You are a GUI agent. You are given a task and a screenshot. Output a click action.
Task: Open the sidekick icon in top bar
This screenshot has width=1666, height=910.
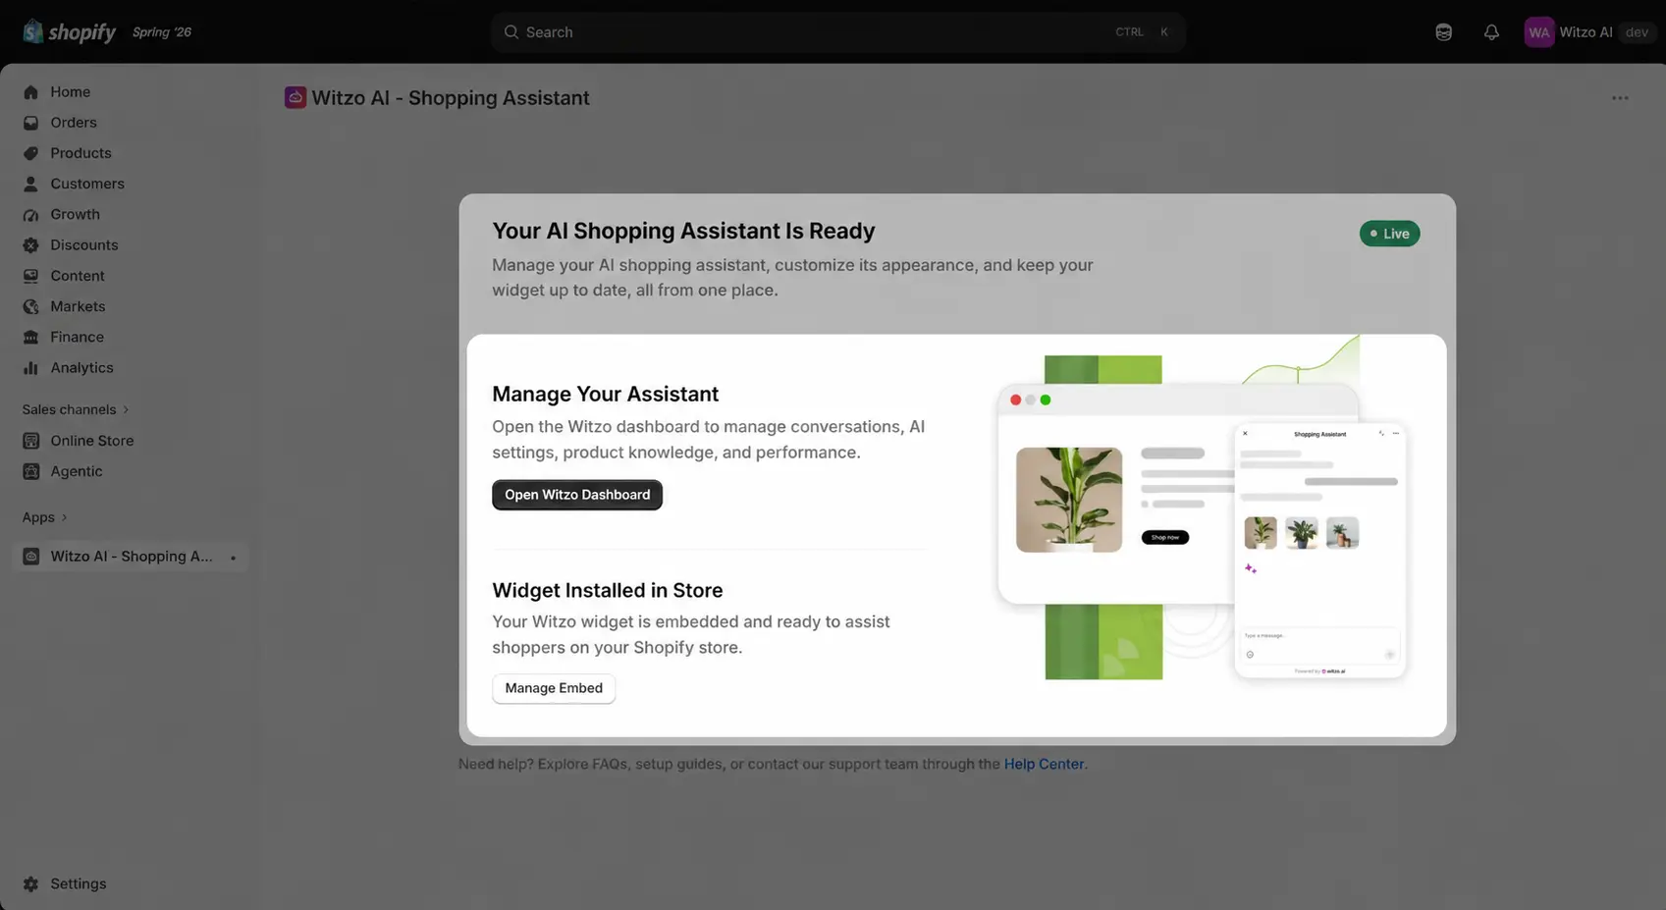point(1443,32)
